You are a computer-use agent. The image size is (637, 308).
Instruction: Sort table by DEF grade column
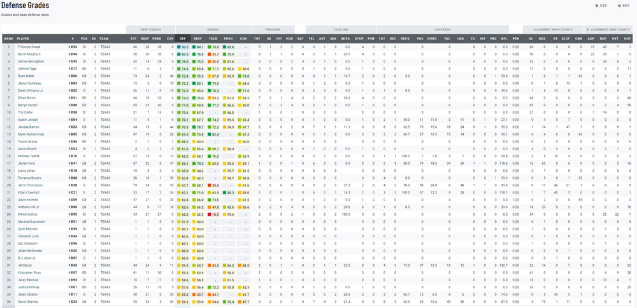pyautogui.click(x=182, y=39)
